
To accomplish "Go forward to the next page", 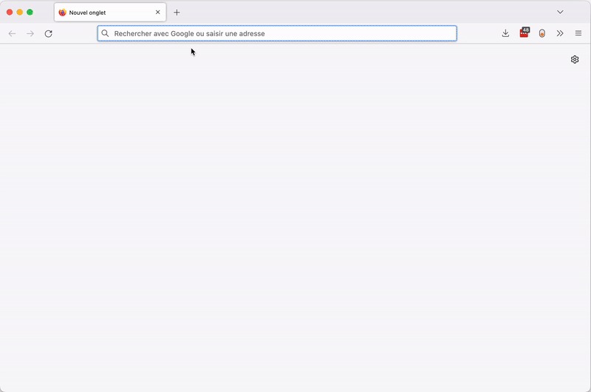I will pyautogui.click(x=30, y=33).
